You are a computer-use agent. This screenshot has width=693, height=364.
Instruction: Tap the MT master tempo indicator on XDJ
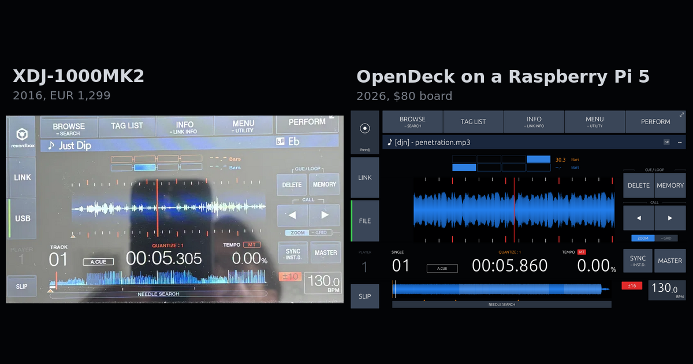(251, 245)
